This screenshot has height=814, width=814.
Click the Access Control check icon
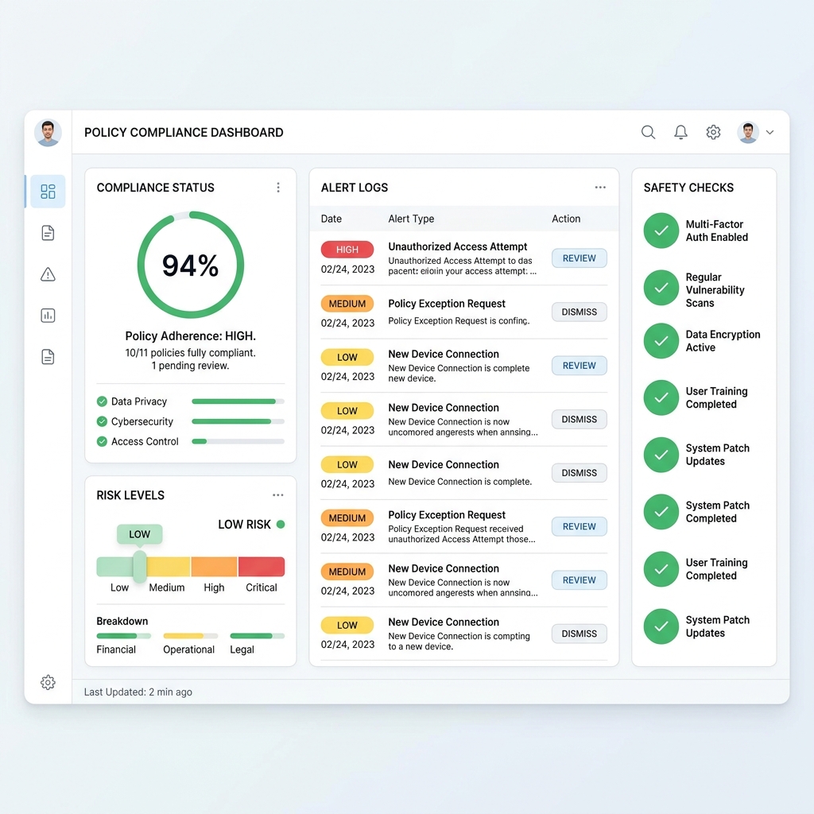click(x=102, y=441)
